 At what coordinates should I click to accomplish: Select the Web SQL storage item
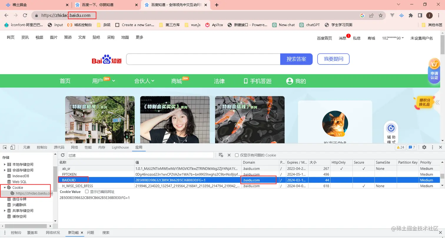[x=16, y=182]
